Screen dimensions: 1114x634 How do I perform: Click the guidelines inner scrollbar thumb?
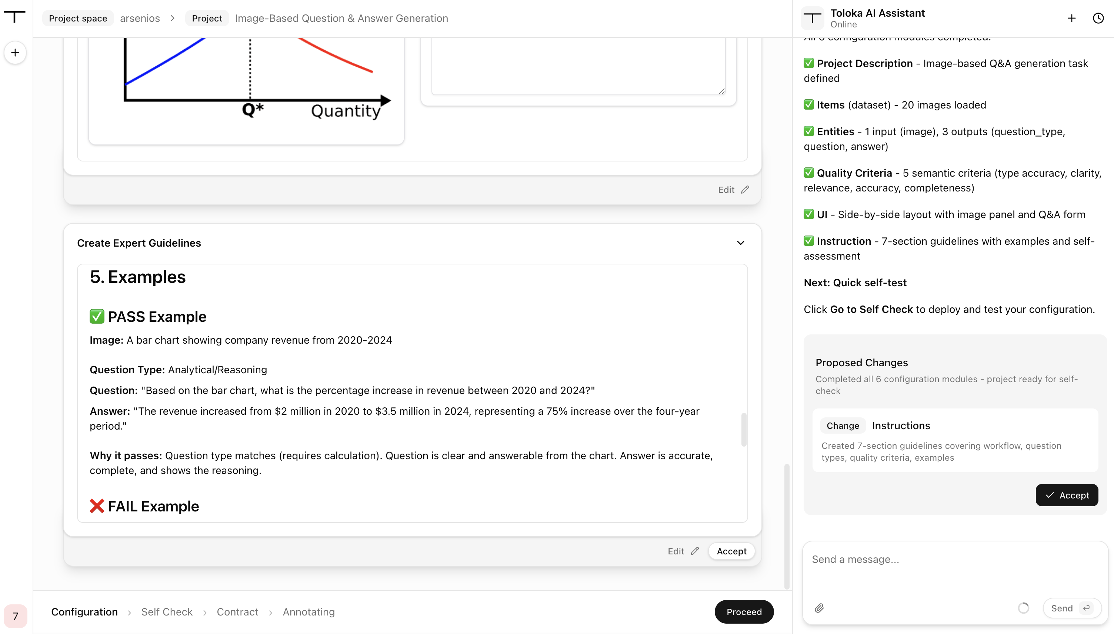pos(744,429)
